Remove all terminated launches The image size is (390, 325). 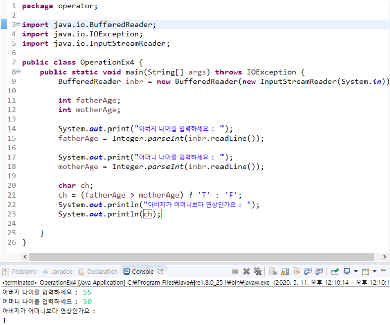(258, 271)
